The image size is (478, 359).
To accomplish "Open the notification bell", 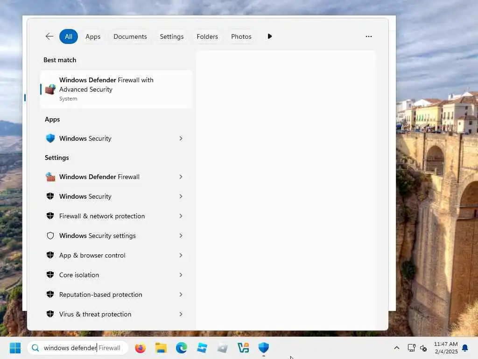I will point(465,348).
